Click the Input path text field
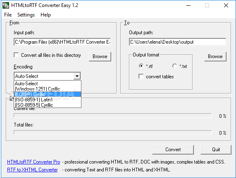236x178 pixels. click(62, 42)
